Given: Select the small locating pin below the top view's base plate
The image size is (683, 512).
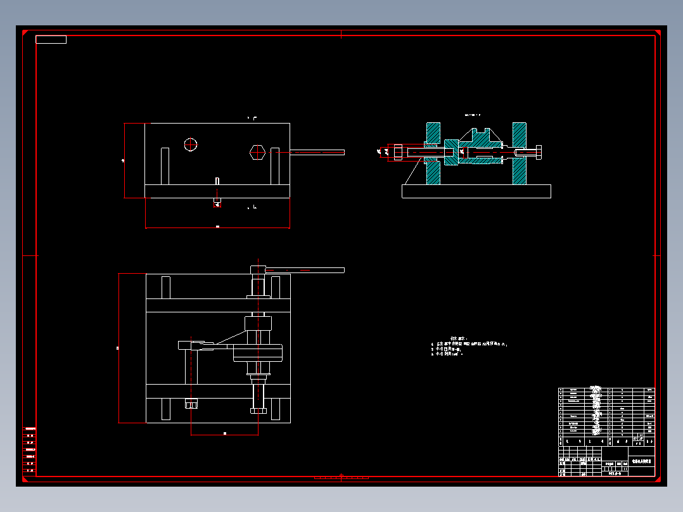Looking at the screenshot, I should click(x=217, y=202).
